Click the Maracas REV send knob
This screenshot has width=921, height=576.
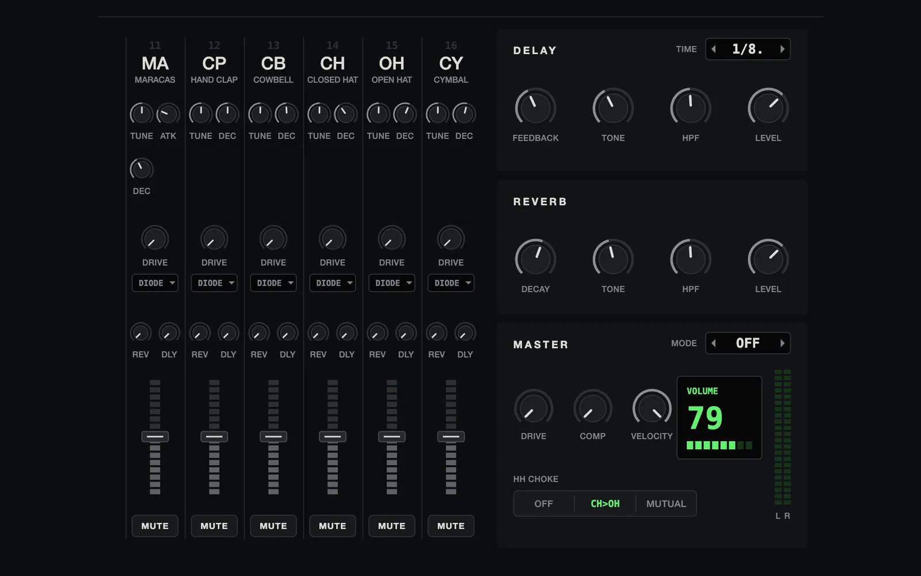click(140, 333)
